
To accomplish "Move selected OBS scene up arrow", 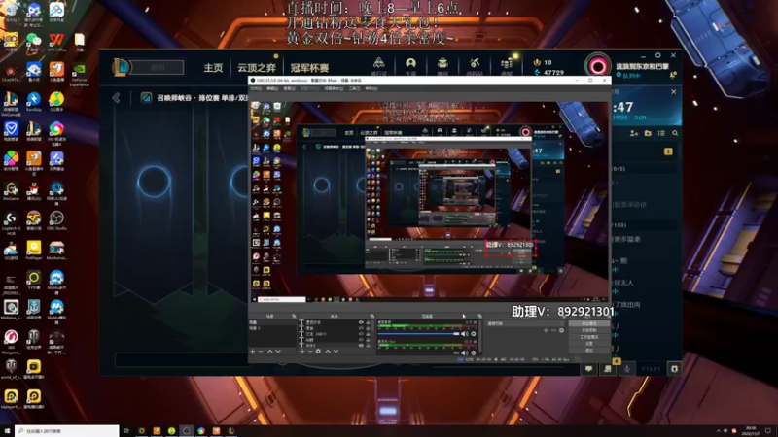I will point(270,352).
